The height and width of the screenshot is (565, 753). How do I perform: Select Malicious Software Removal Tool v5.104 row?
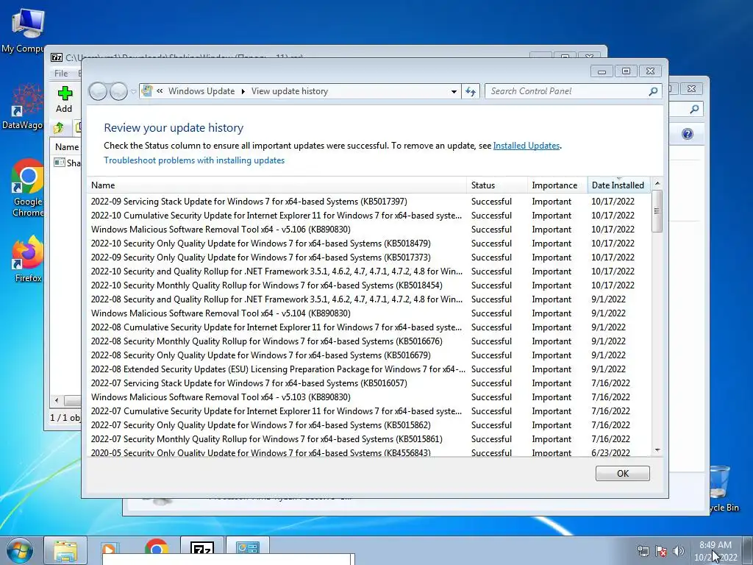click(369, 313)
